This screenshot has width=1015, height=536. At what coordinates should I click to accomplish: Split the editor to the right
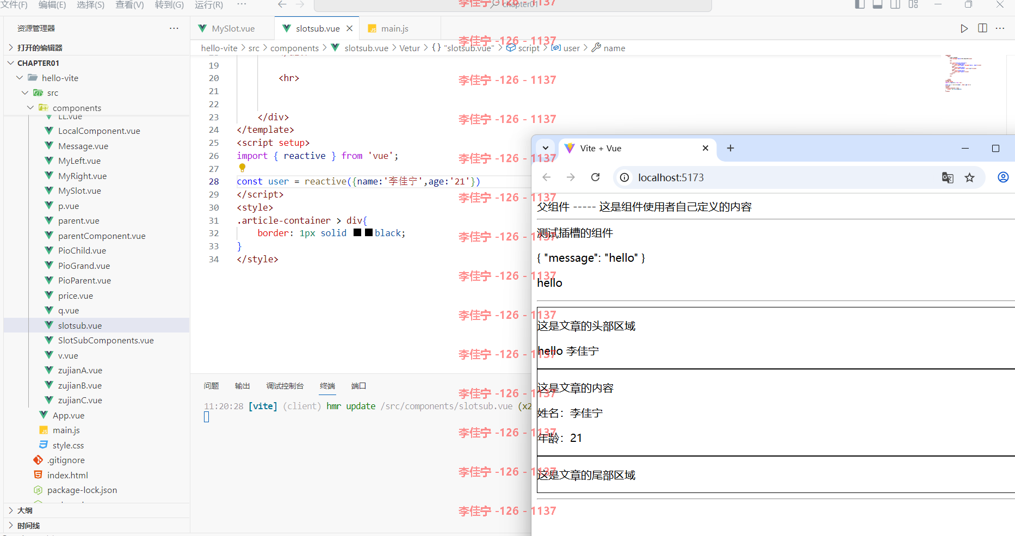[x=982, y=28]
